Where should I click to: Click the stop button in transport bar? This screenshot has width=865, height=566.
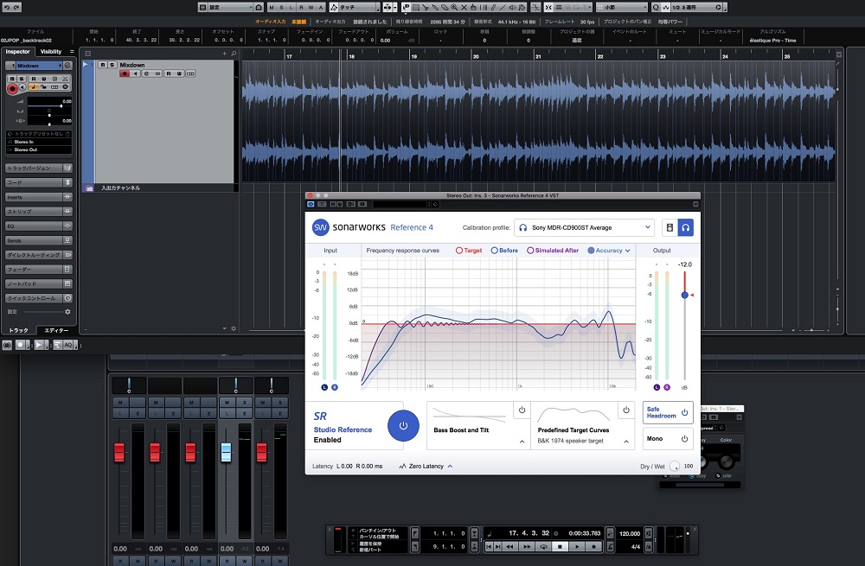coord(560,547)
